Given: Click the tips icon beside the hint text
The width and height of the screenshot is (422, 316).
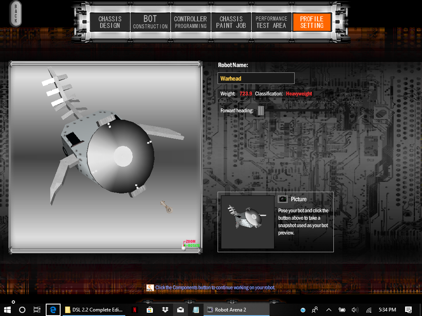Looking at the screenshot, I should pos(150,288).
